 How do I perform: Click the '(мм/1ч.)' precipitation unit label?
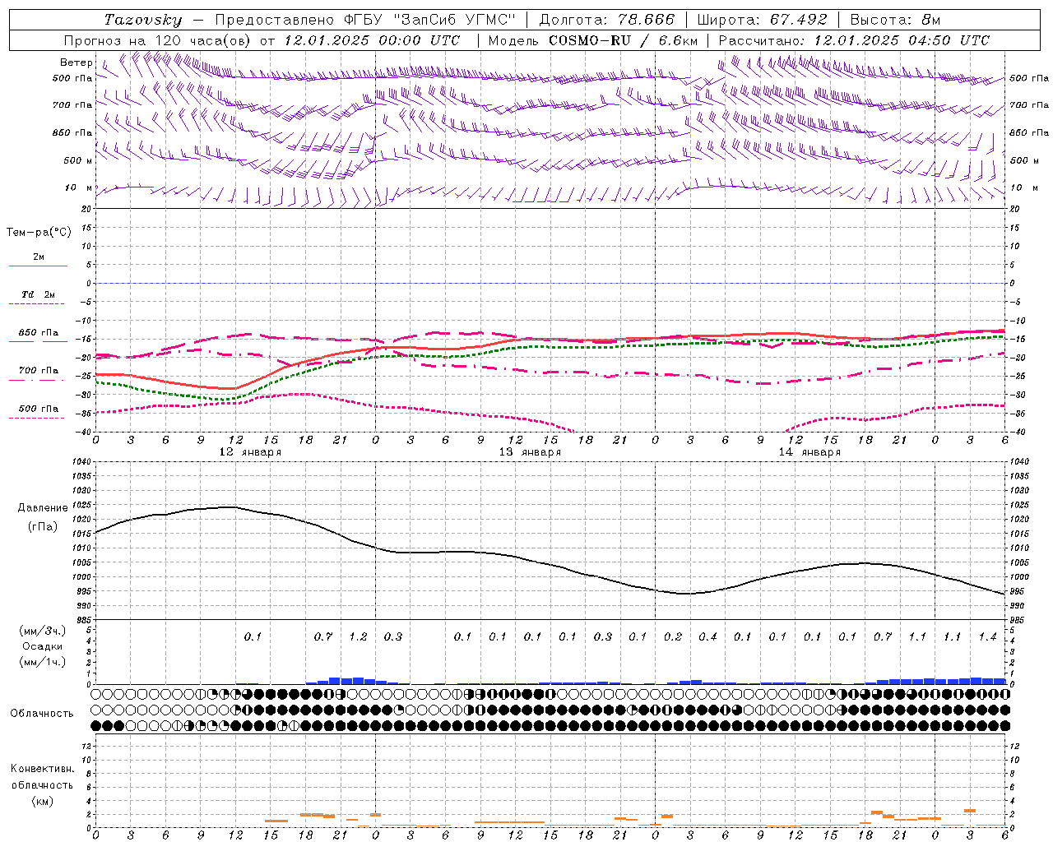pyautogui.click(x=43, y=662)
